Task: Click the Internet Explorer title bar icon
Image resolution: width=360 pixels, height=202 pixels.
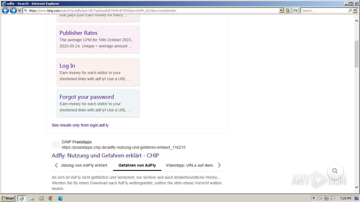Action: coord(4,4)
